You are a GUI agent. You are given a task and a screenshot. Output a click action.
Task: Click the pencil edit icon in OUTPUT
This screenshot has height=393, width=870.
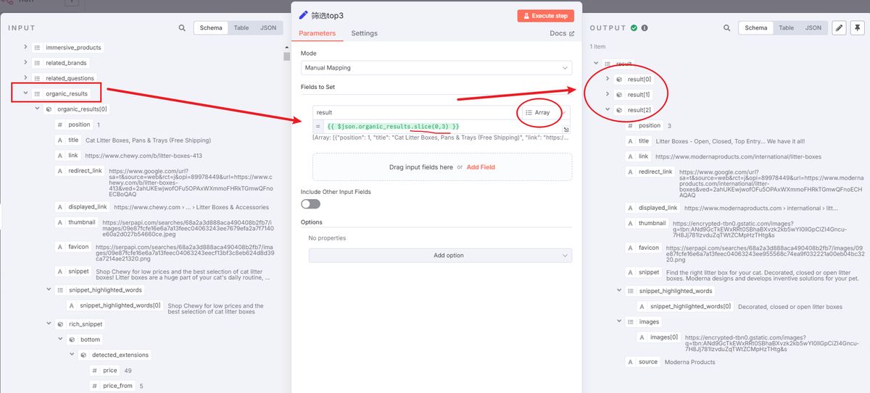pos(839,28)
